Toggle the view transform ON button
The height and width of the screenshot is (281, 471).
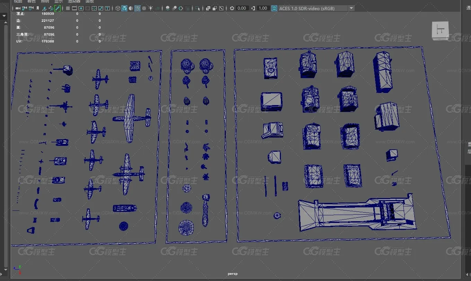[x=274, y=8]
